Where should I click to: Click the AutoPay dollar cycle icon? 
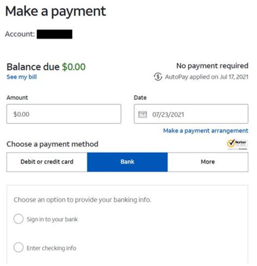click(x=158, y=77)
